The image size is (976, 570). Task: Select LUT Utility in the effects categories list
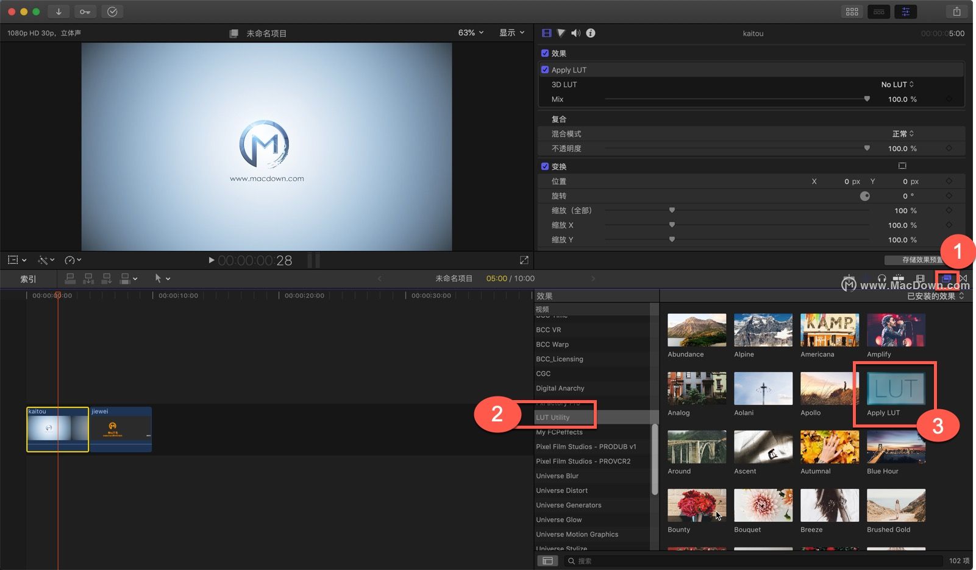[x=554, y=417]
